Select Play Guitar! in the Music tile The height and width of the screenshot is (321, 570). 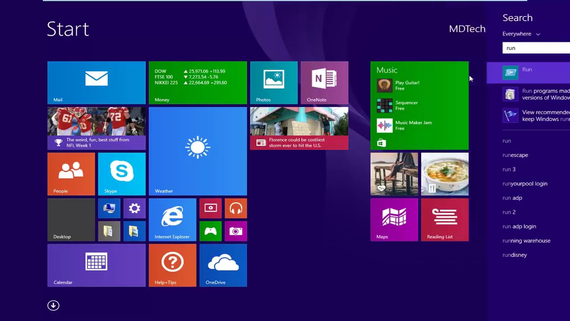tap(398, 85)
